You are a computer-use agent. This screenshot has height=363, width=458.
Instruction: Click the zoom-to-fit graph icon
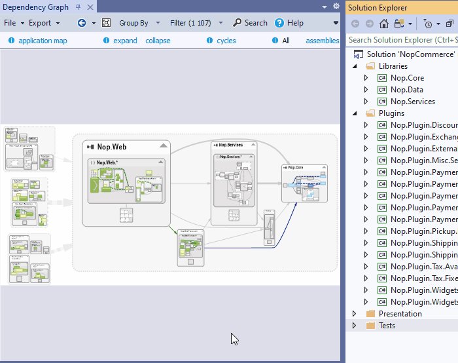(x=106, y=23)
